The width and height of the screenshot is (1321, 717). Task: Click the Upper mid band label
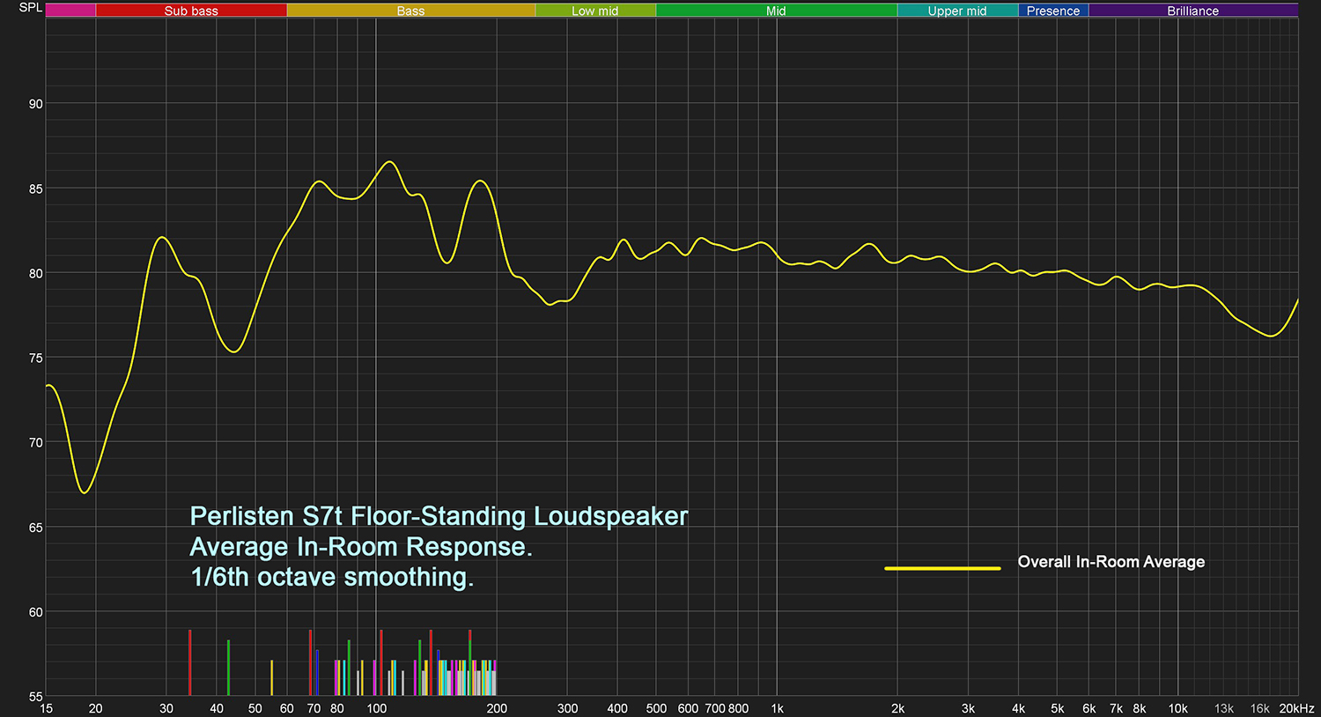point(957,11)
